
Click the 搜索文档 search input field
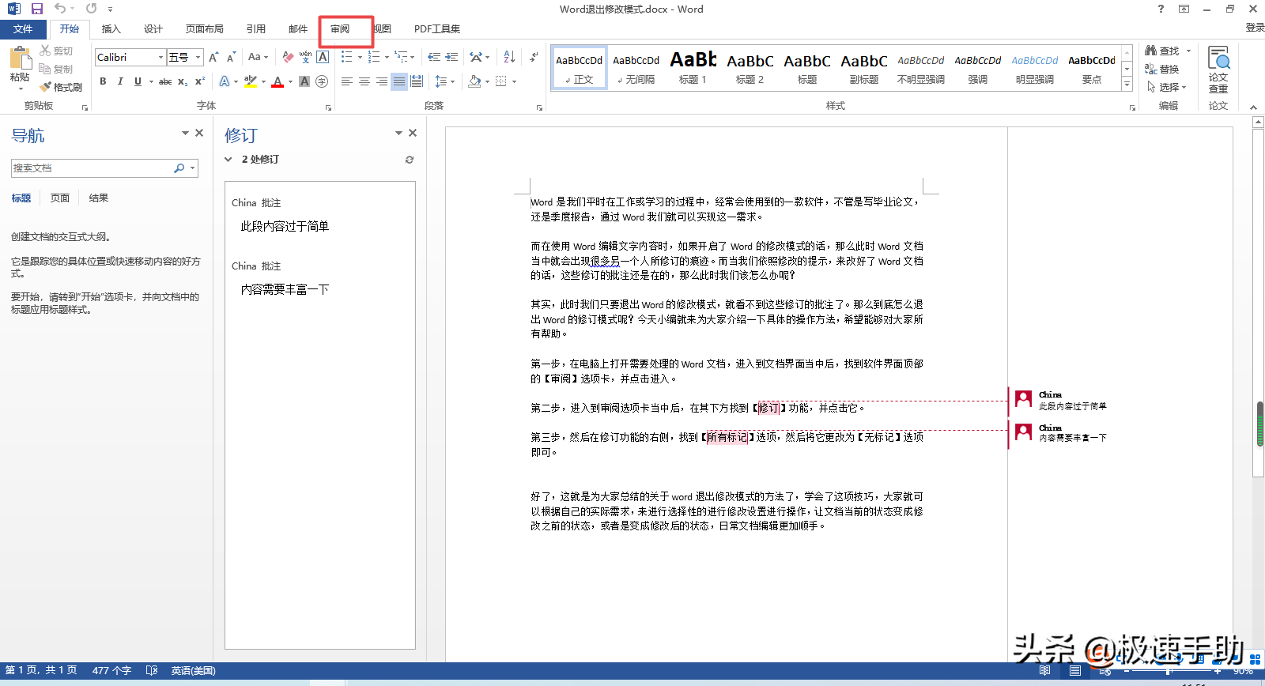pyautogui.click(x=91, y=168)
